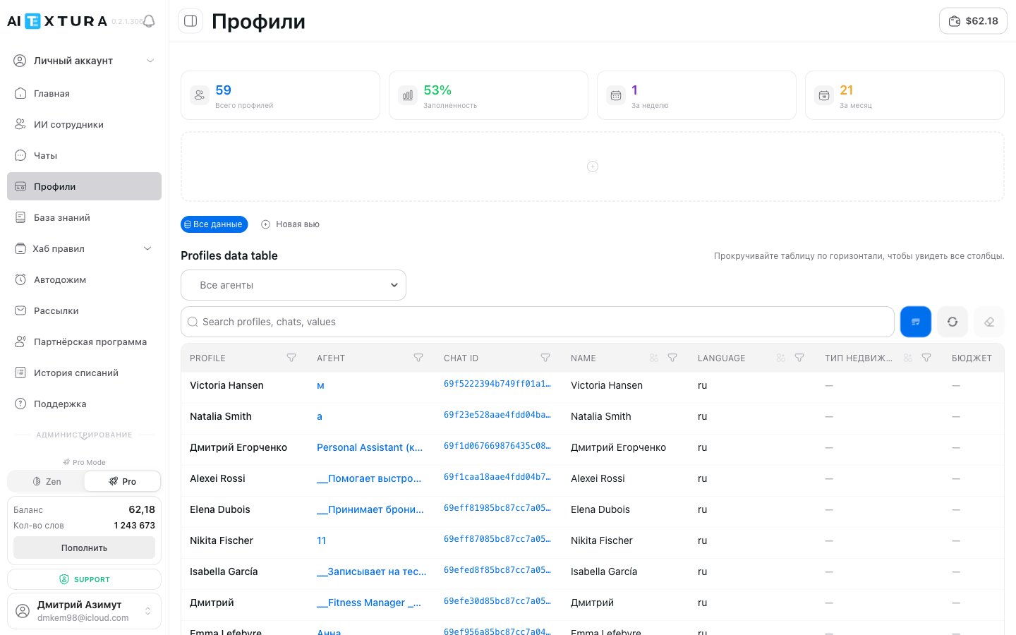Viewport: 1016px width, 635px height.
Task: Open the wallet balance $62.18 button
Action: coord(973,21)
